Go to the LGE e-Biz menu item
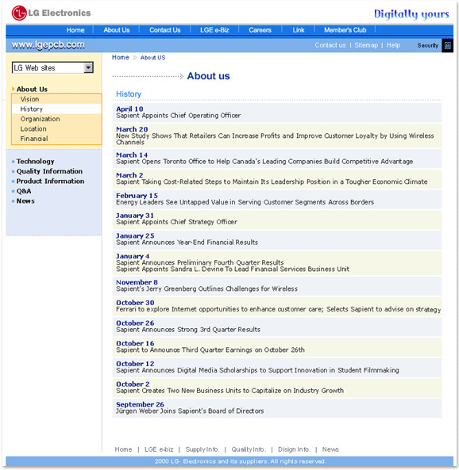Viewport: 459px width, 470px height. pos(214,30)
